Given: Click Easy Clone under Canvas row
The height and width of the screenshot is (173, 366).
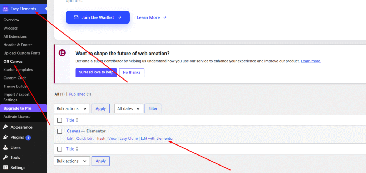Looking at the screenshot, I should 129,138.
